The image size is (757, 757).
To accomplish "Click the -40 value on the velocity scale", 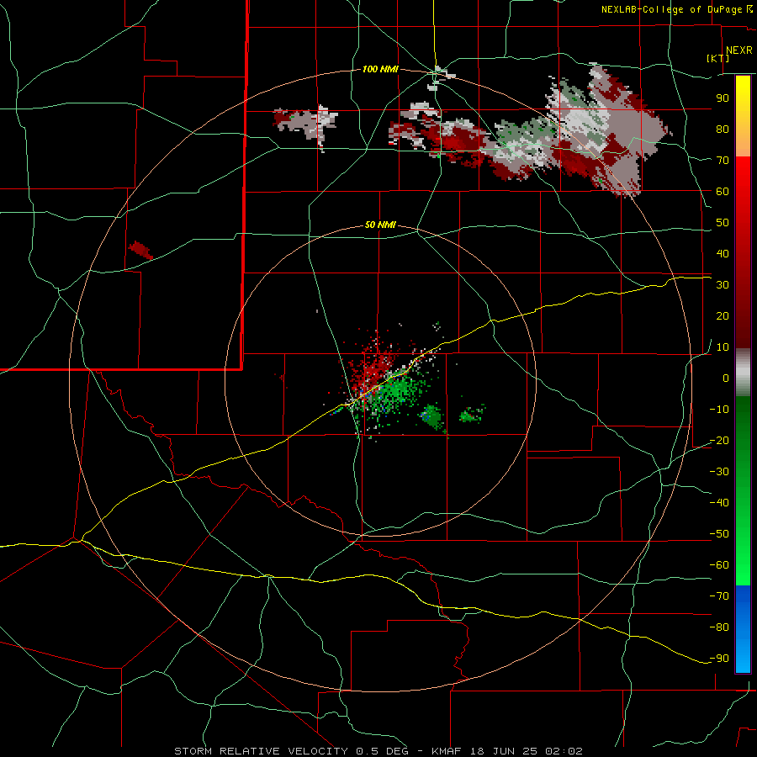I will (x=719, y=503).
